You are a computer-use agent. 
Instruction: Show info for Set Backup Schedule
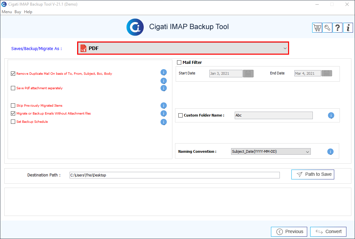pos(163,122)
